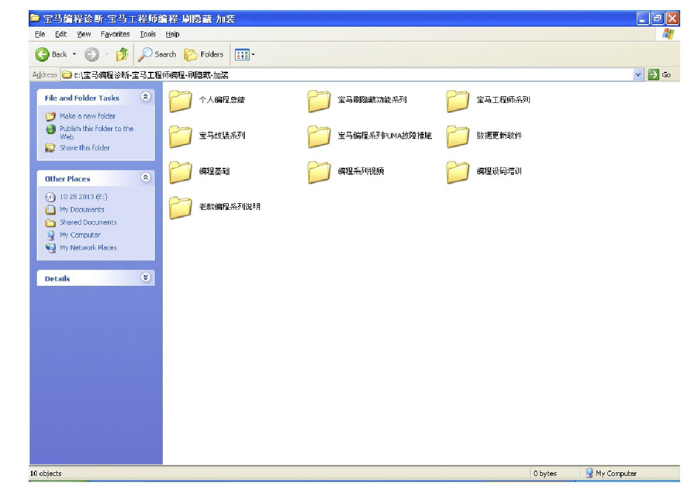Open the 数据更新软件 folder

click(458, 136)
